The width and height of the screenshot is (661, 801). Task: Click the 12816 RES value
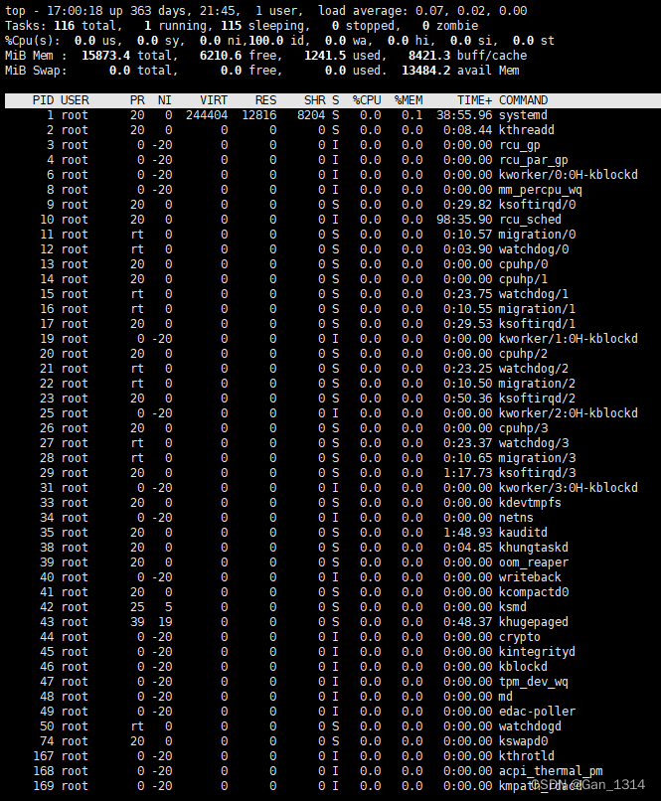pos(259,115)
